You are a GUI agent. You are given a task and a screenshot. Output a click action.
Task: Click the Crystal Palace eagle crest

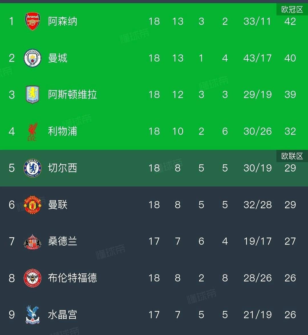click(x=32, y=315)
